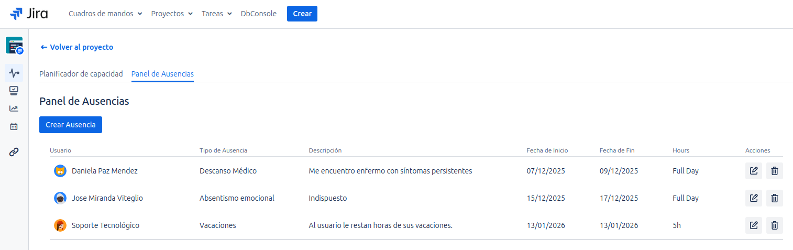The width and height of the screenshot is (793, 250).
Task: Delete Jose Miranda Viteglio's absence
Action: click(775, 198)
